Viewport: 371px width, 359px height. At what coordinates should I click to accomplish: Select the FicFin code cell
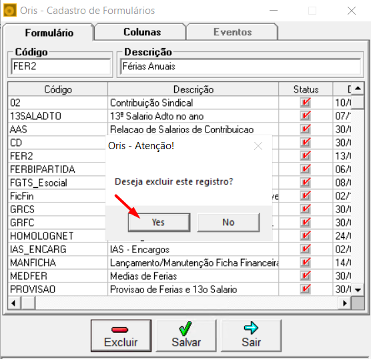57,196
